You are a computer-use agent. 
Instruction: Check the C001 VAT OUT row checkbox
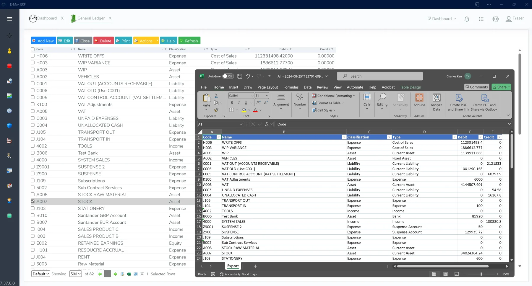33,84
